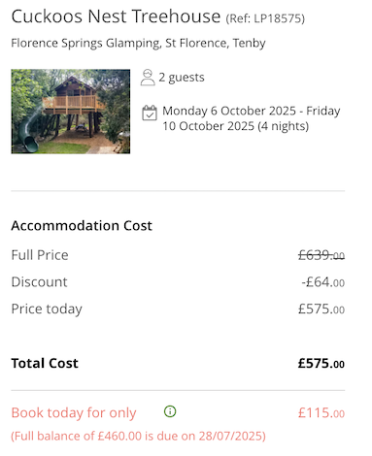Click the green info icon
The width and height of the screenshot is (372, 456).
point(170,411)
